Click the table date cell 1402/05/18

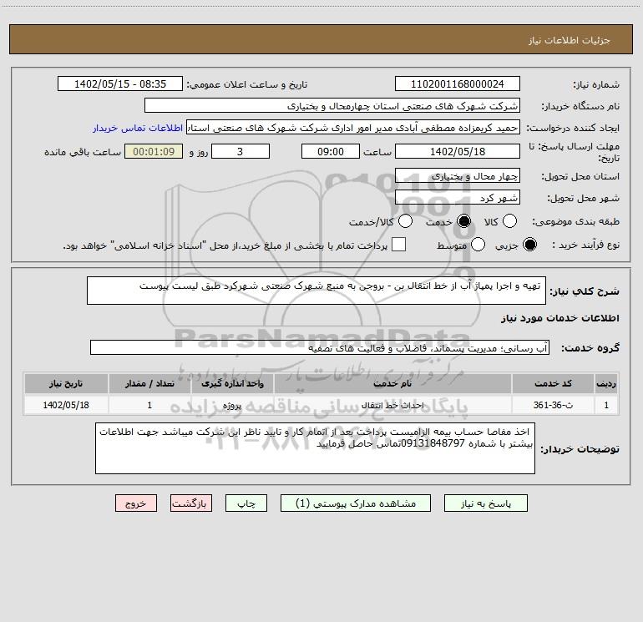tap(66, 405)
